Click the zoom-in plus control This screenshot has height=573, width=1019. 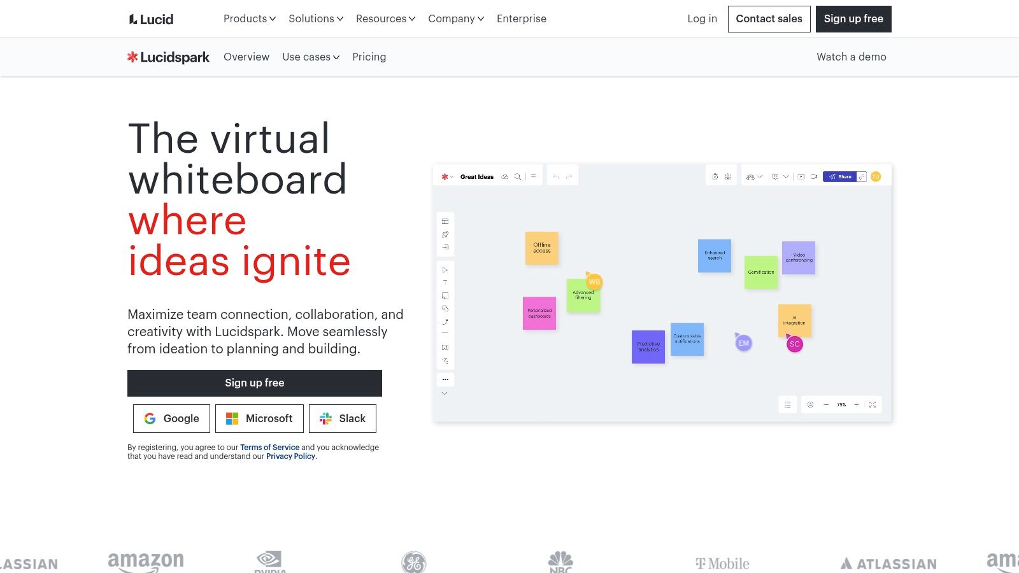856,404
